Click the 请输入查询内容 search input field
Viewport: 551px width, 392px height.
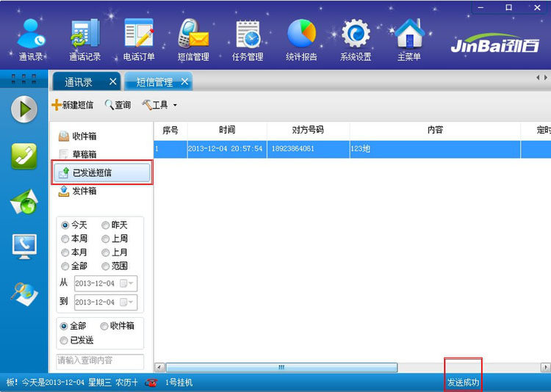tap(99, 360)
